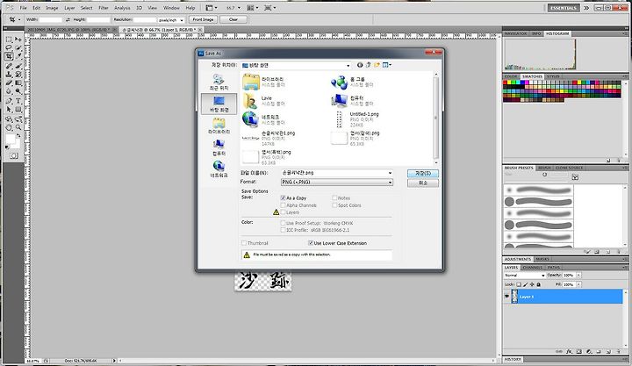
Task: Open the Opacity slider arrow
Action: (x=578, y=275)
